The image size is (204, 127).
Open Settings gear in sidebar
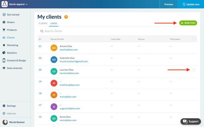[x=4, y=106]
